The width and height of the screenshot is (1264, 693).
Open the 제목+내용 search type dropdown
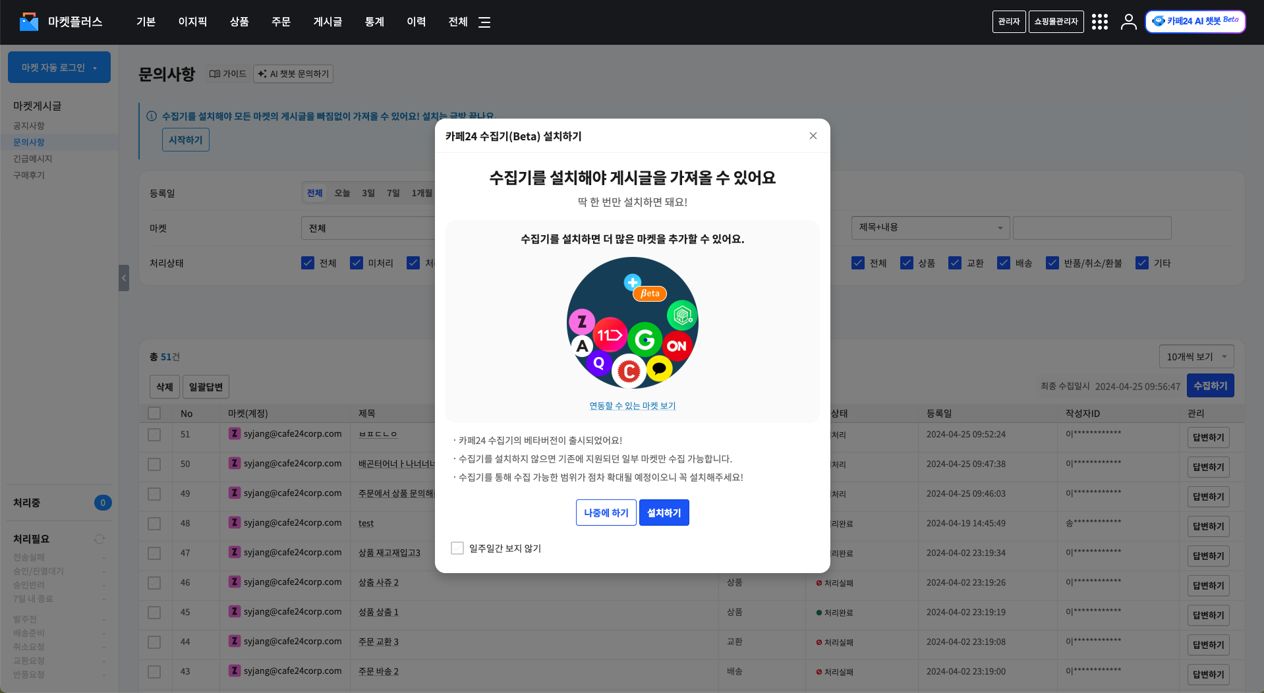point(931,228)
